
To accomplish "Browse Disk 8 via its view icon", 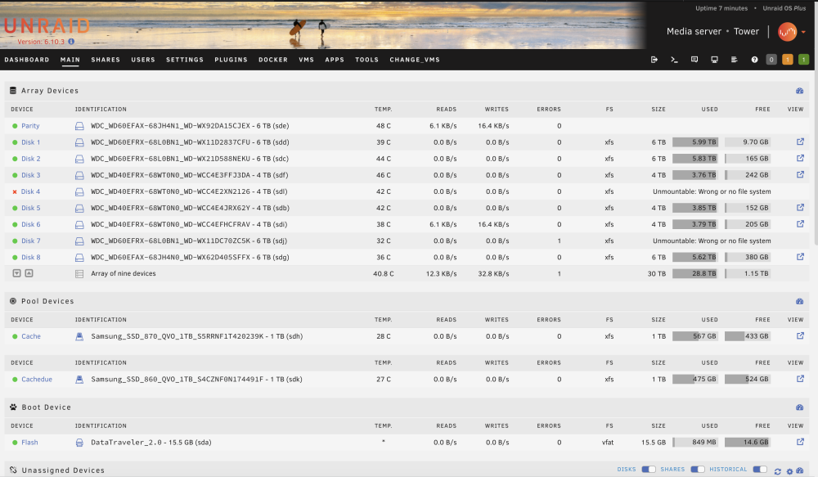I will tap(800, 257).
